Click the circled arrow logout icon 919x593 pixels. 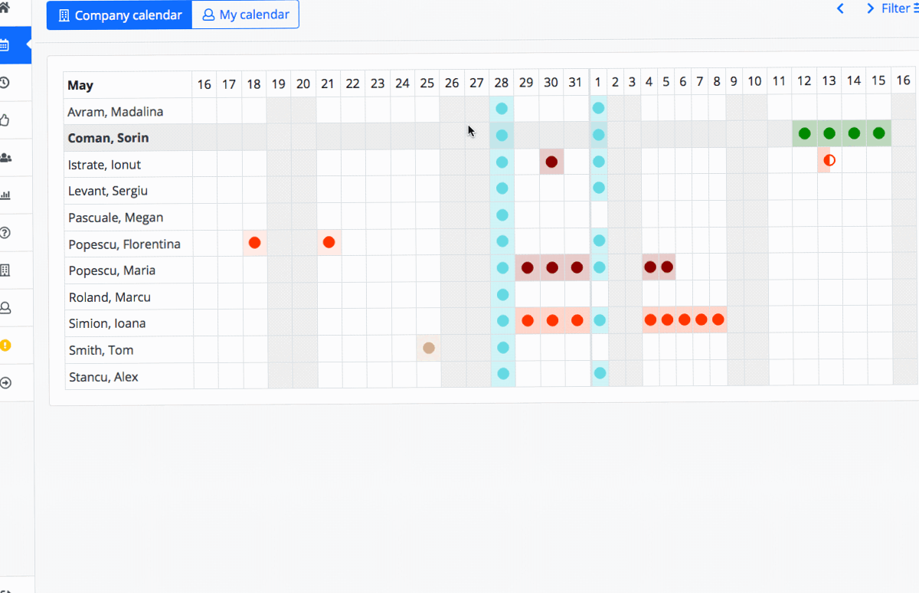(5, 383)
